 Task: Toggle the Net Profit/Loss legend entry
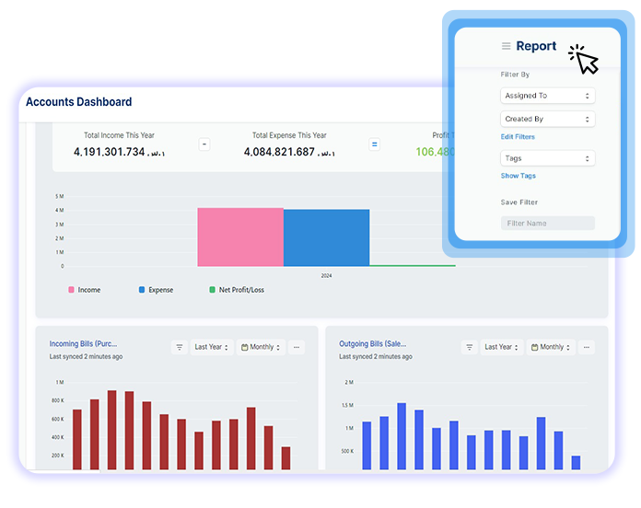click(x=236, y=290)
